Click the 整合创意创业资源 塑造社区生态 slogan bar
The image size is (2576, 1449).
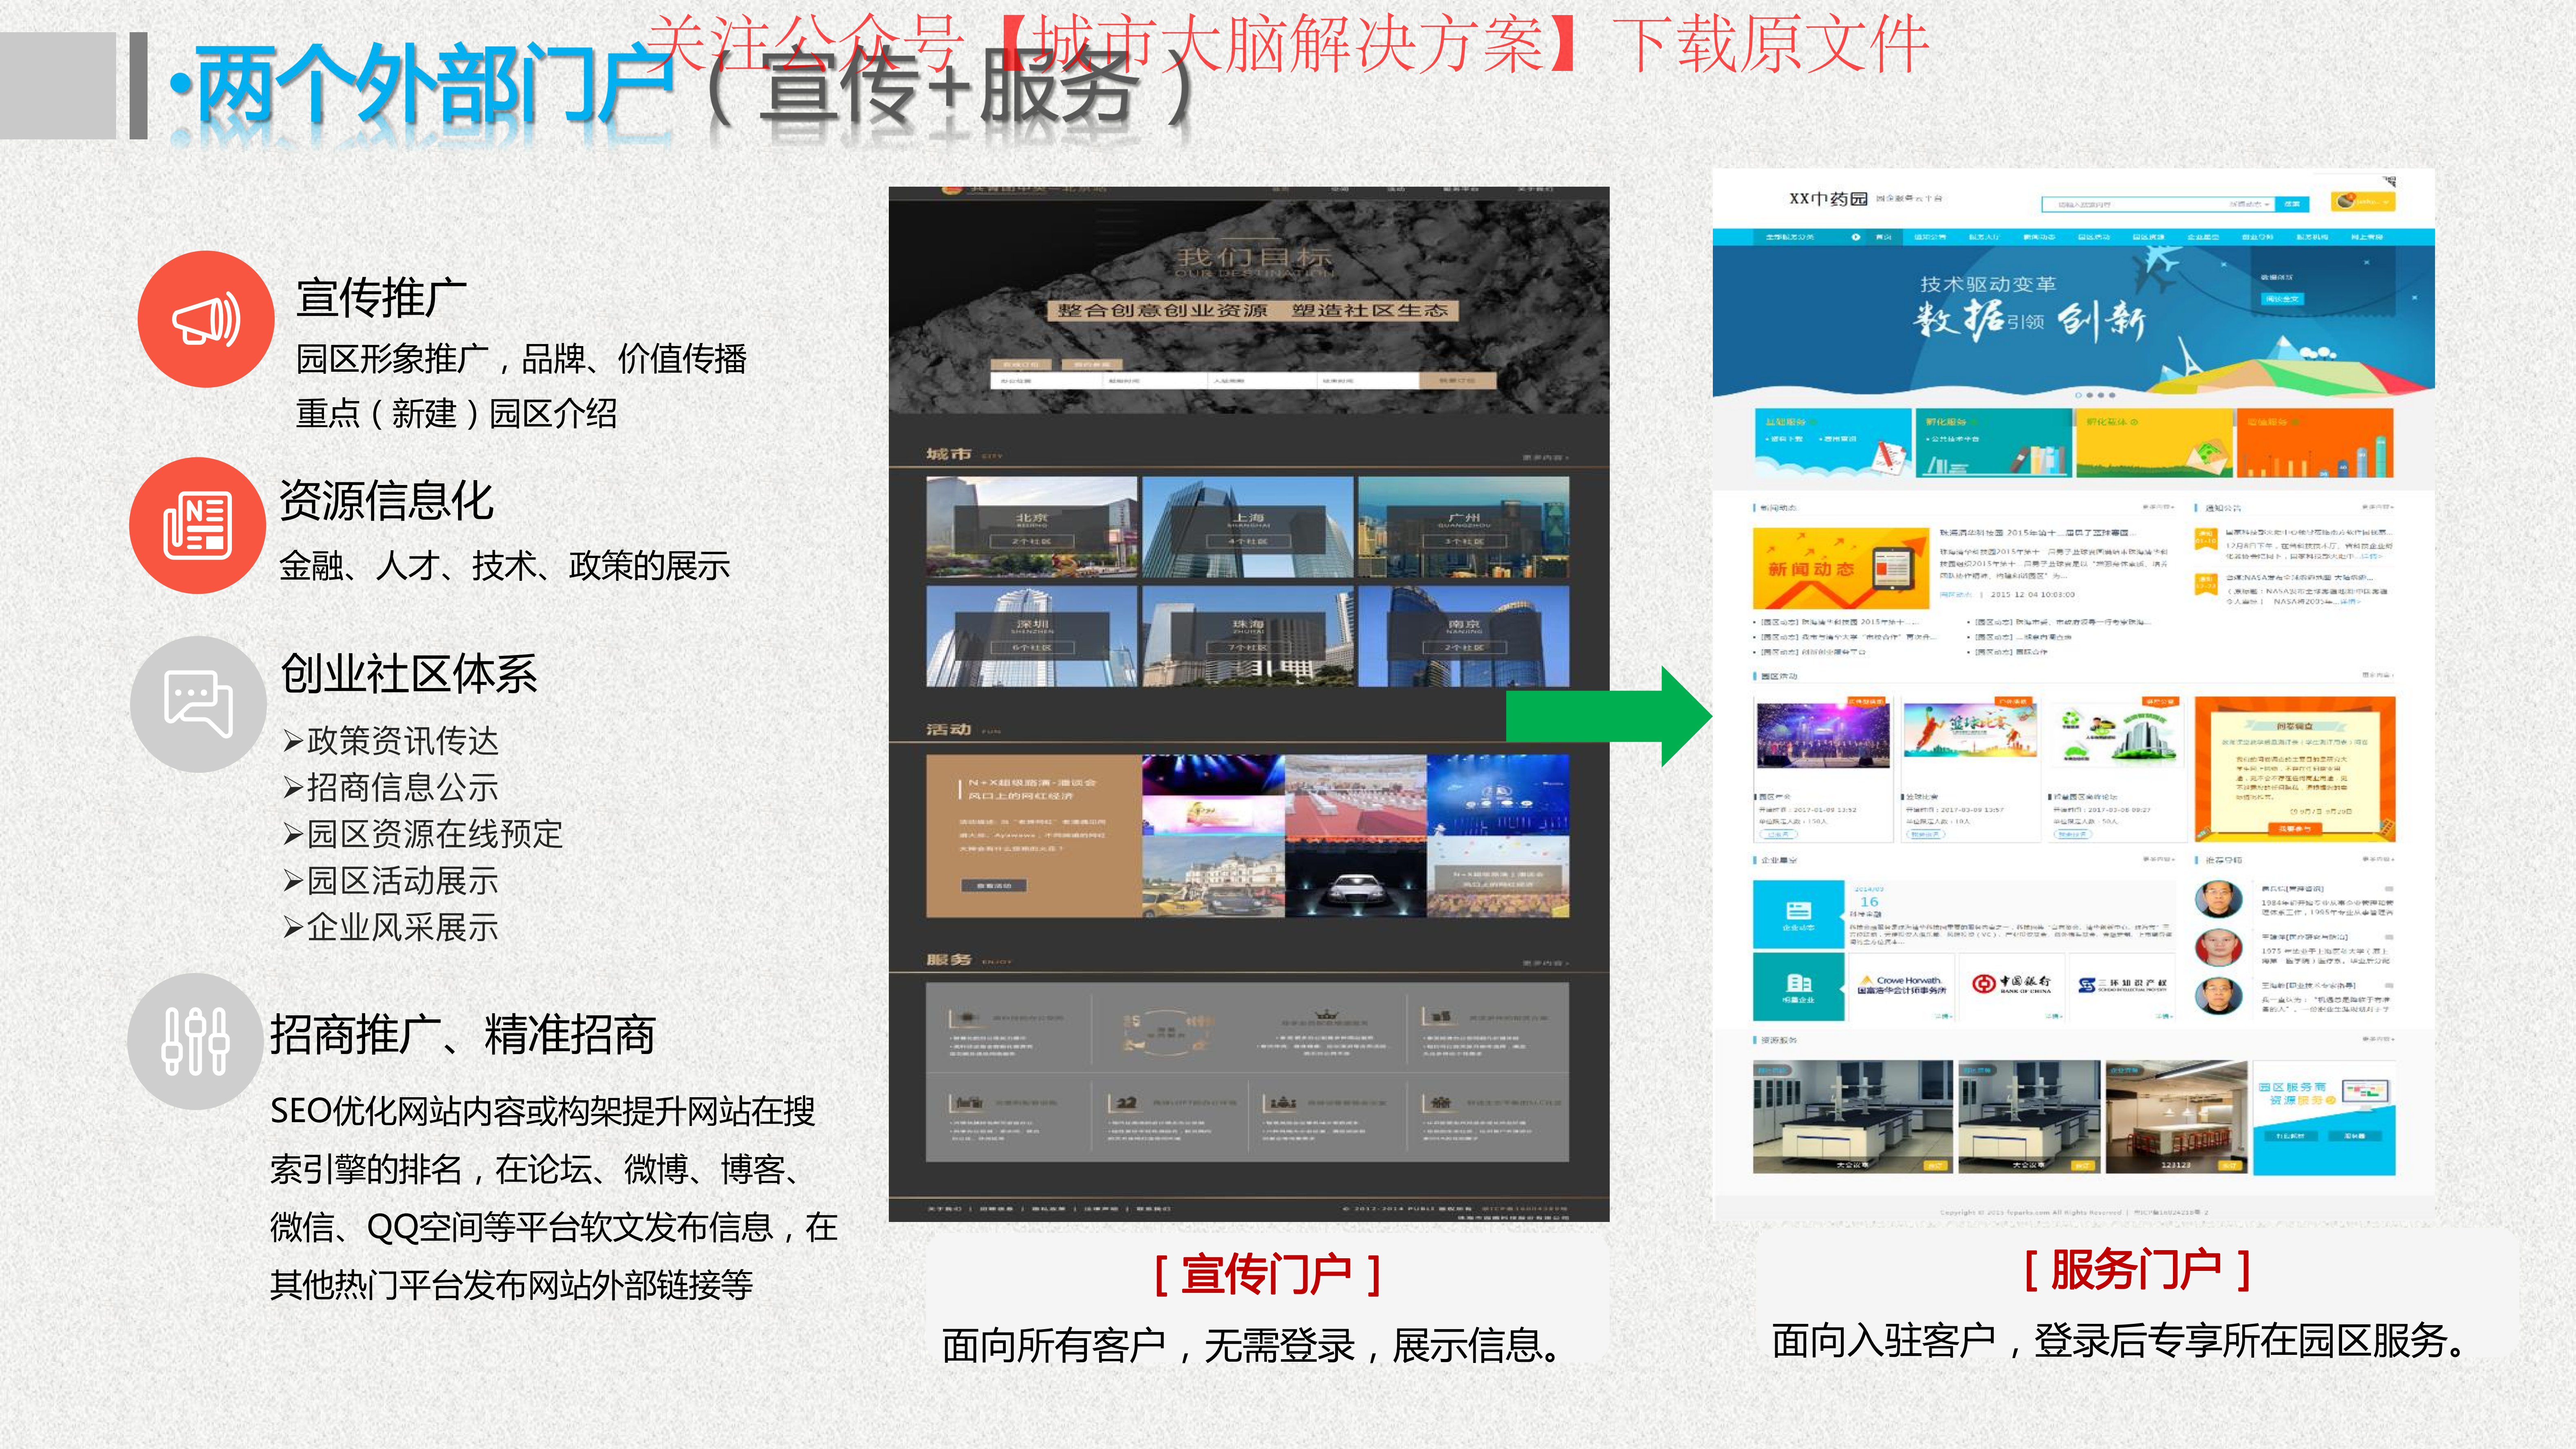coord(1253,311)
